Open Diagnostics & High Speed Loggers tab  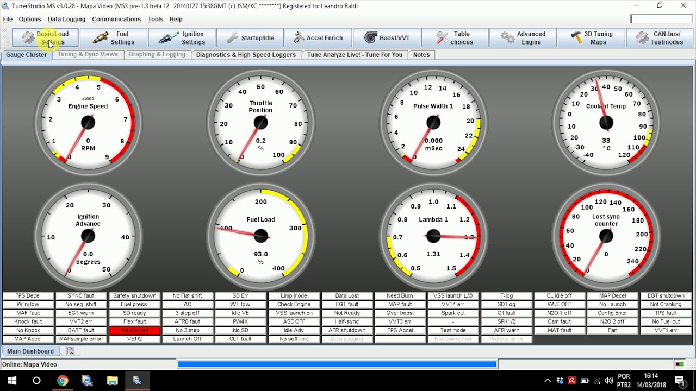pyautogui.click(x=246, y=55)
